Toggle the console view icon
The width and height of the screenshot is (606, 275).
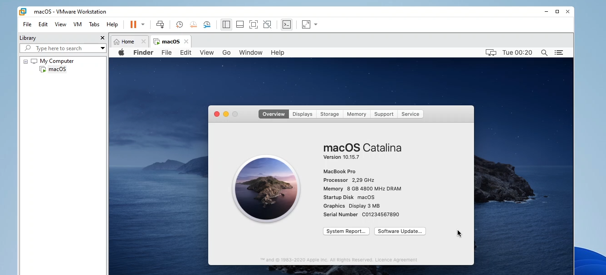click(x=287, y=24)
